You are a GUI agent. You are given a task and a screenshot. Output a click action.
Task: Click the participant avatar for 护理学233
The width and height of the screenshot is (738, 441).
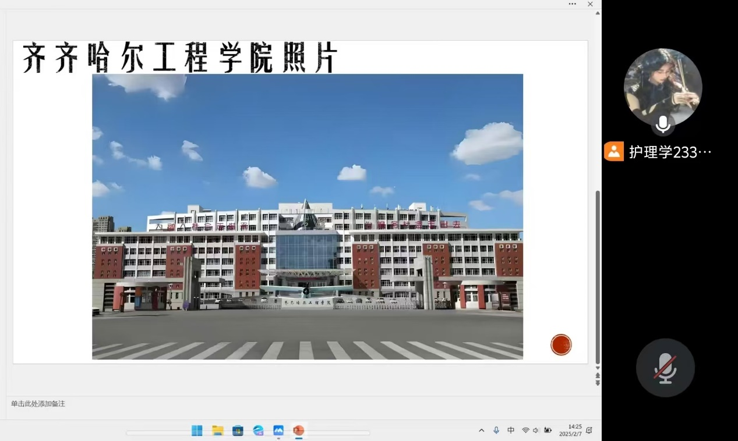coord(663,87)
